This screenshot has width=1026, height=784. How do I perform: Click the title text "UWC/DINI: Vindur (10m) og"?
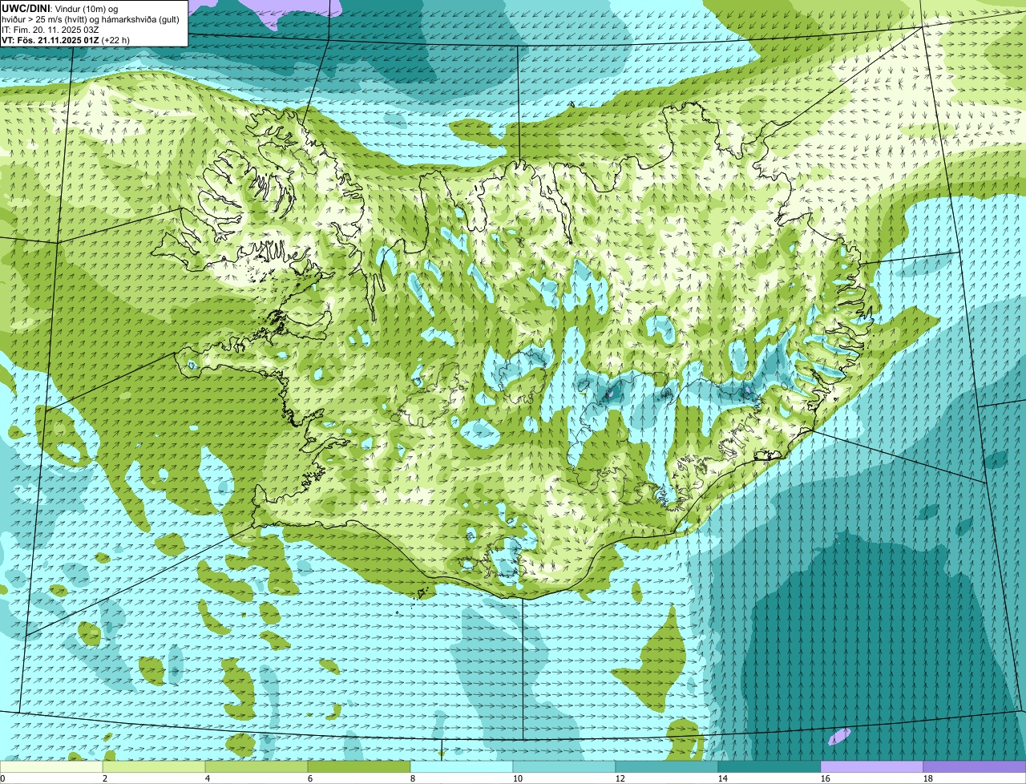pos(60,8)
